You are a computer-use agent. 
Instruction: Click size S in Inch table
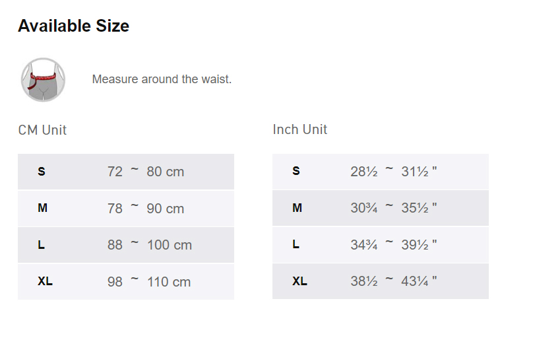pos(296,171)
